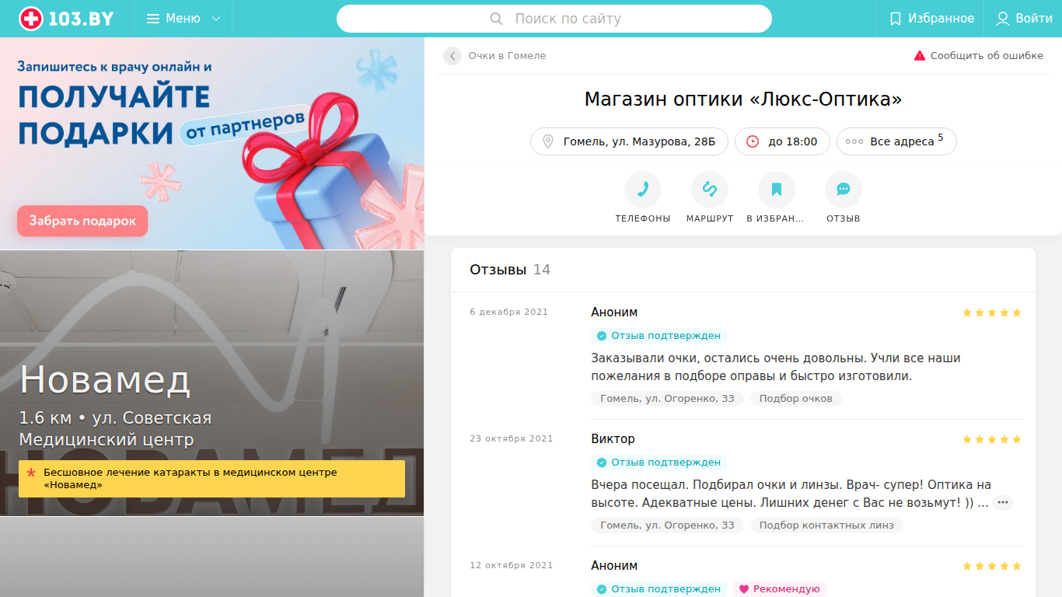Image resolution: width=1062 pixels, height=597 pixels.
Task: Click the 23 октября 2021 review date
Action: pyautogui.click(x=512, y=439)
